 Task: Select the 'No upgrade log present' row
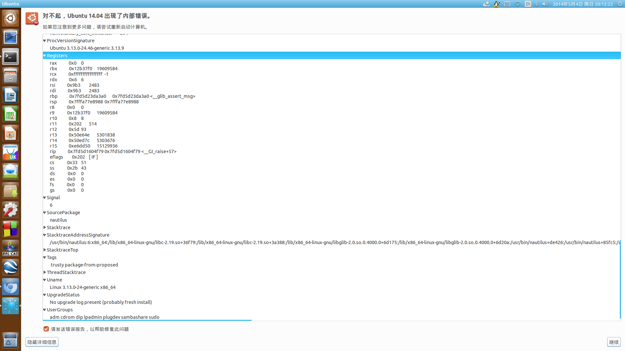click(x=101, y=302)
